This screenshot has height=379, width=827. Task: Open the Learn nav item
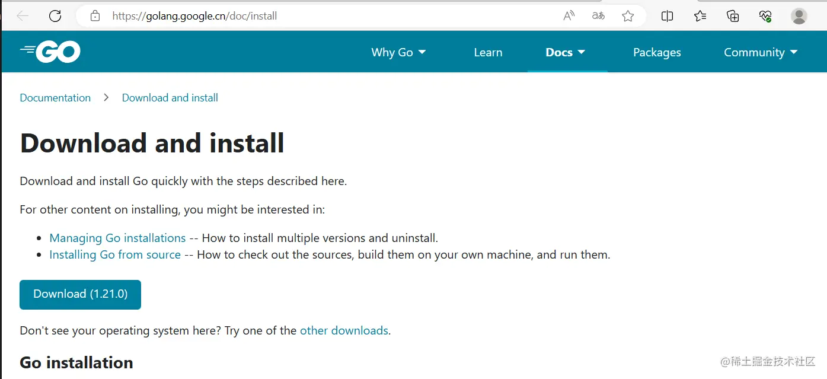tap(488, 52)
